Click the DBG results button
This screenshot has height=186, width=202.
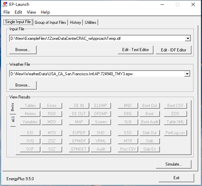point(128,114)
